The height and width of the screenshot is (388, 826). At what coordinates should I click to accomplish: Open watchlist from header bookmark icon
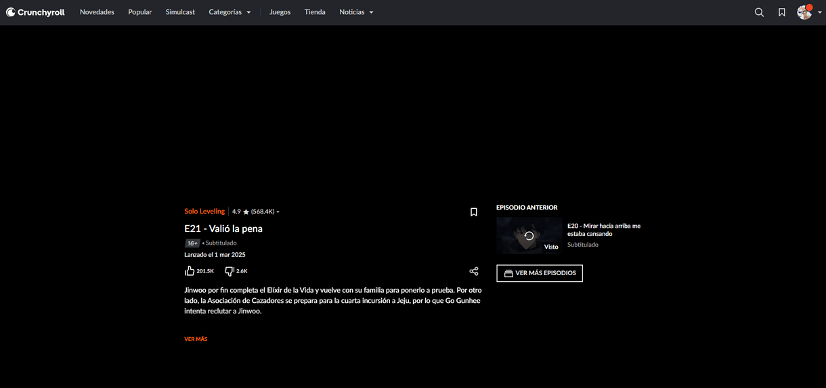781,12
